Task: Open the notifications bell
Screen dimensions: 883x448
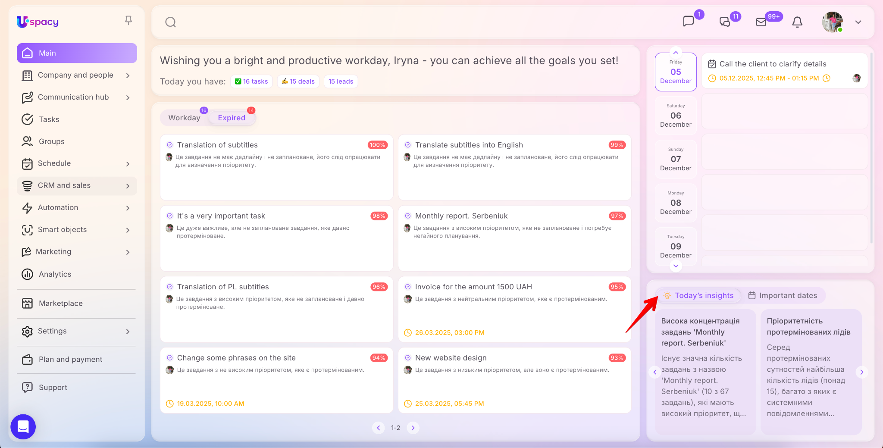Action: (797, 22)
